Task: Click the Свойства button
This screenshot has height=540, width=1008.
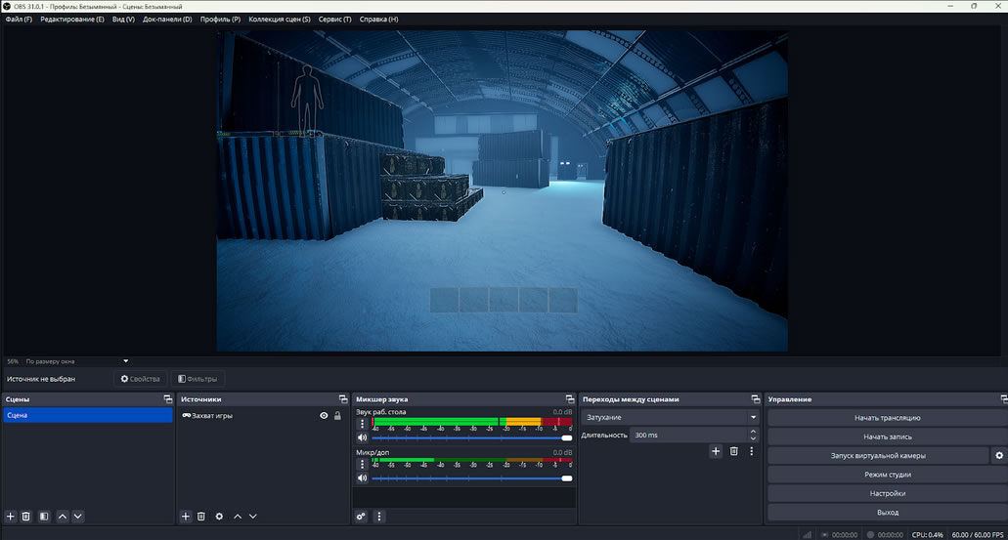Action: click(x=140, y=379)
